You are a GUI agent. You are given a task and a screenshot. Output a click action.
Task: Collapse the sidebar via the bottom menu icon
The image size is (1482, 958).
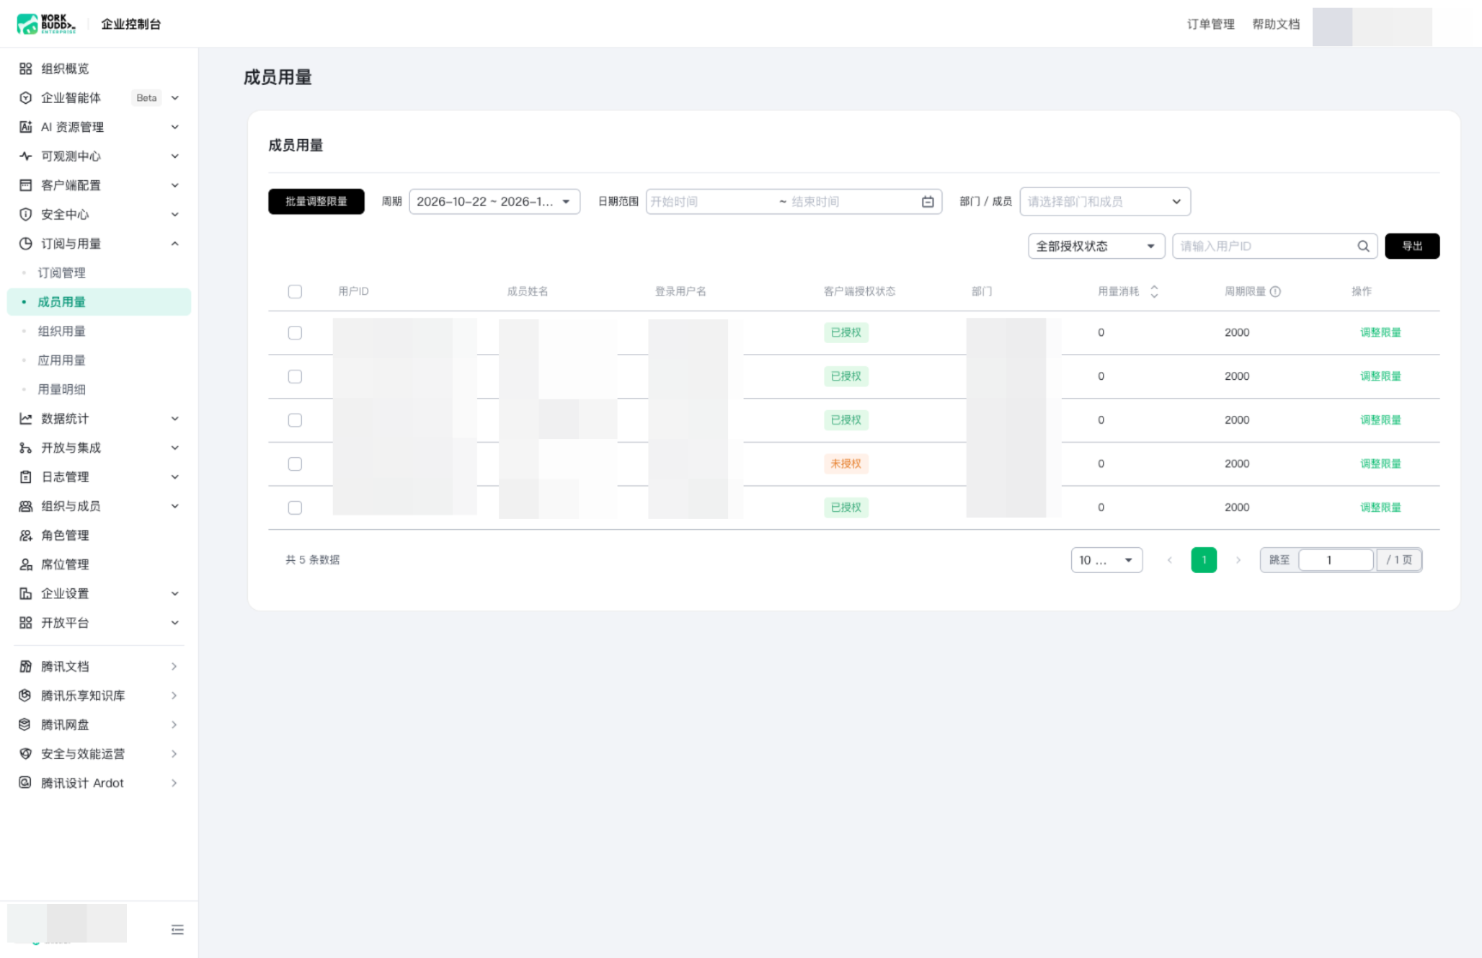point(178,930)
